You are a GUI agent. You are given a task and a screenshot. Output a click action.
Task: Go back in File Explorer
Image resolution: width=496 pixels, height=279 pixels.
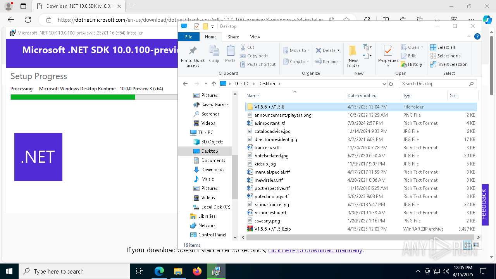[185, 84]
